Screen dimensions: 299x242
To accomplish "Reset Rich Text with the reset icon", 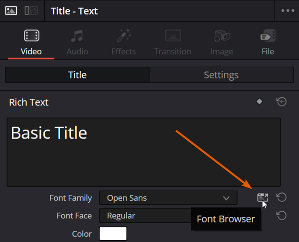I will click(281, 102).
